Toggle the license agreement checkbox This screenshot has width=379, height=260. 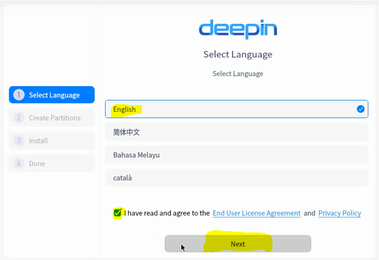[x=118, y=213]
